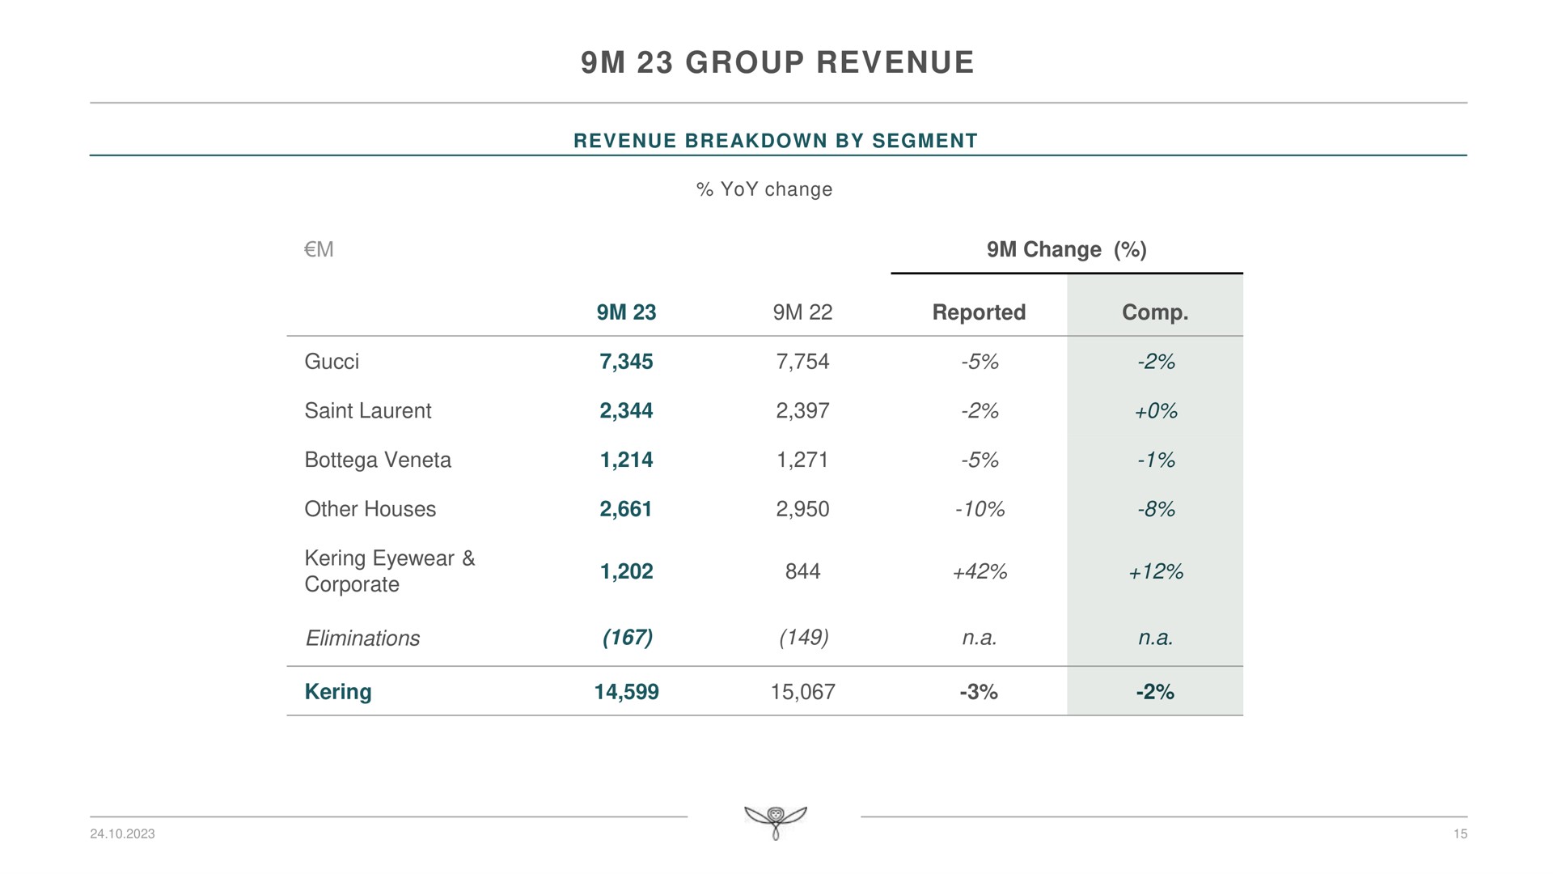The width and height of the screenshot is (1553, 874).
Task: Click Other Houses value 2,661
Action: 626,509
